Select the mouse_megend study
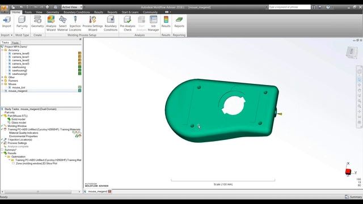Image resolution: width=363 pixels, height=204 pixels. [18, 91]
